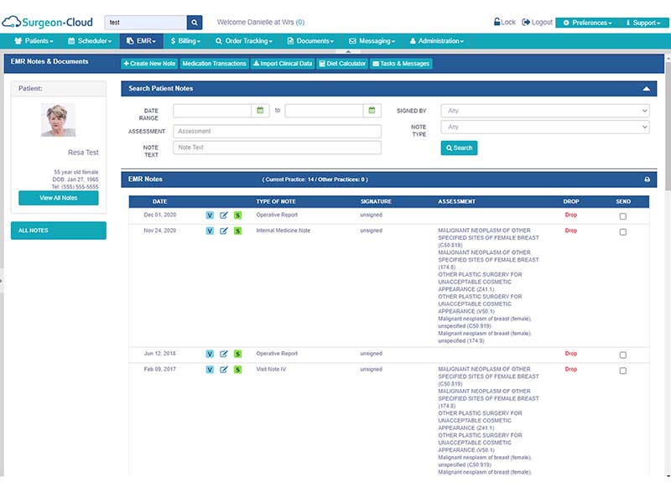Click green S icon for Jun 12, 2018 note
Viewport: 671px width, 503px height.
238,354
